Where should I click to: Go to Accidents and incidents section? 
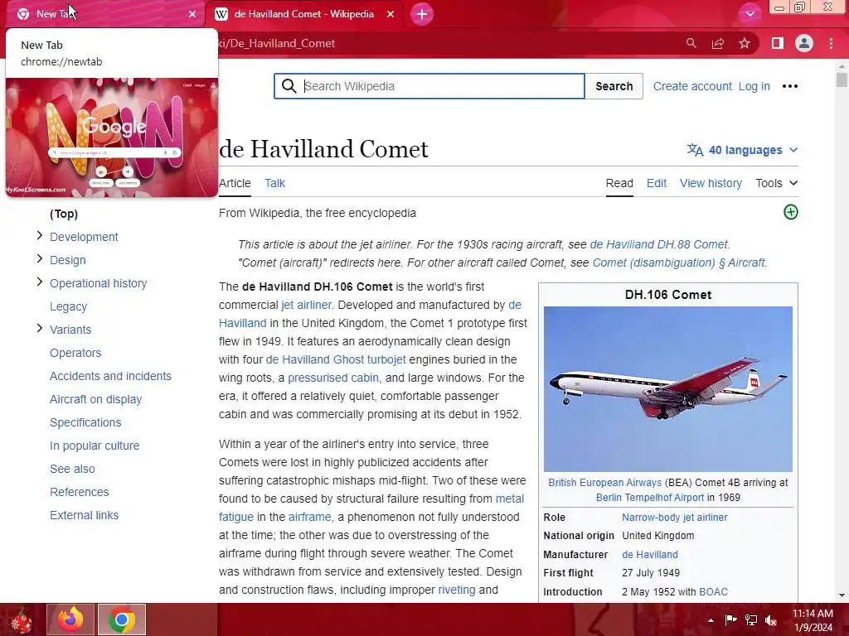[110, 377]
